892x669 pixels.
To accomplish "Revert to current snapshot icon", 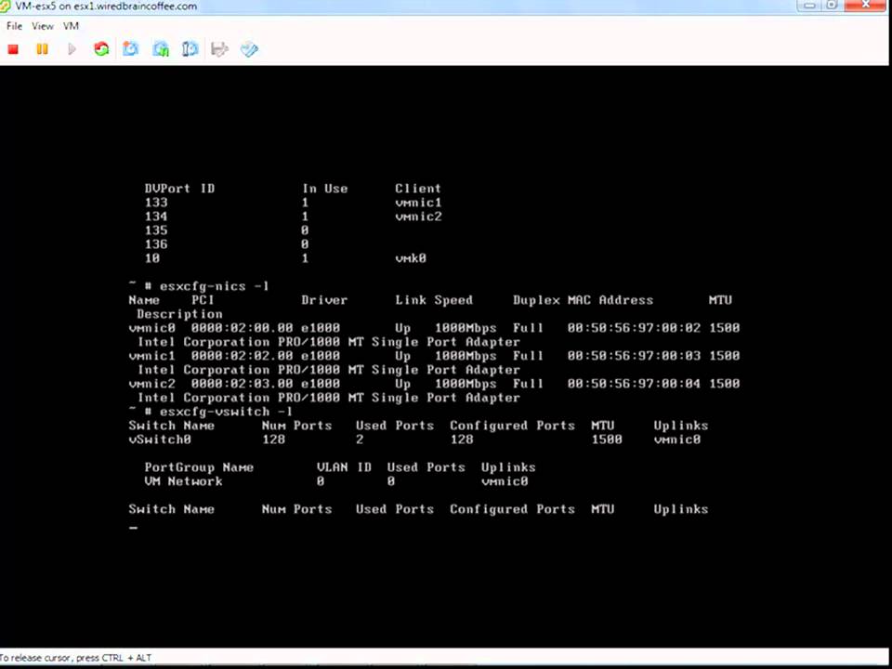I will coord(161,49).
